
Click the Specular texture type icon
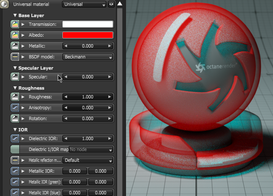pyautogui.click(x=15, y=77)
